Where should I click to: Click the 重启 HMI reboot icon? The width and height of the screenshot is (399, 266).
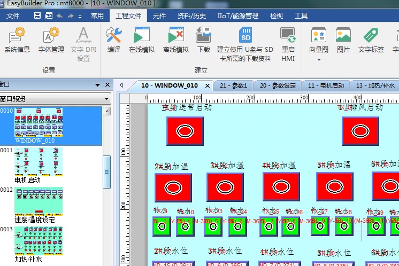tap(288, 44)
